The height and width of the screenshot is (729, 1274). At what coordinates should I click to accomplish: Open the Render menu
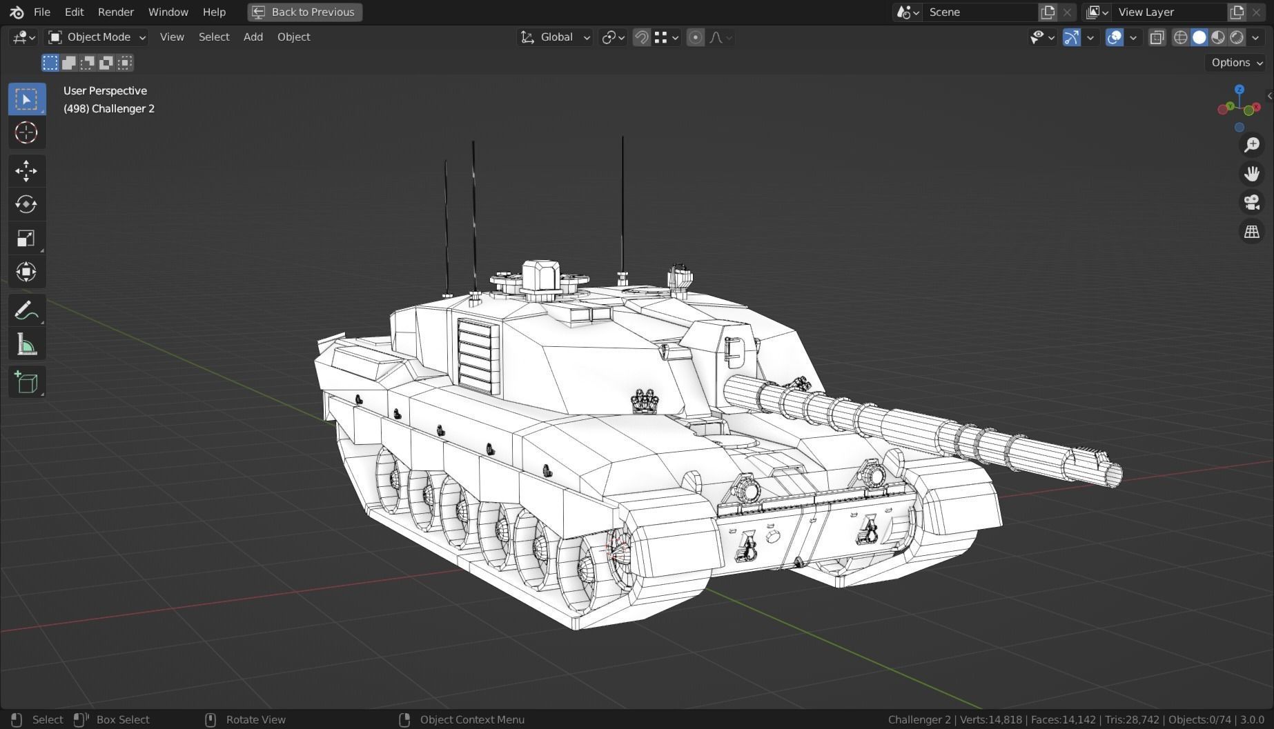[116, 12]
